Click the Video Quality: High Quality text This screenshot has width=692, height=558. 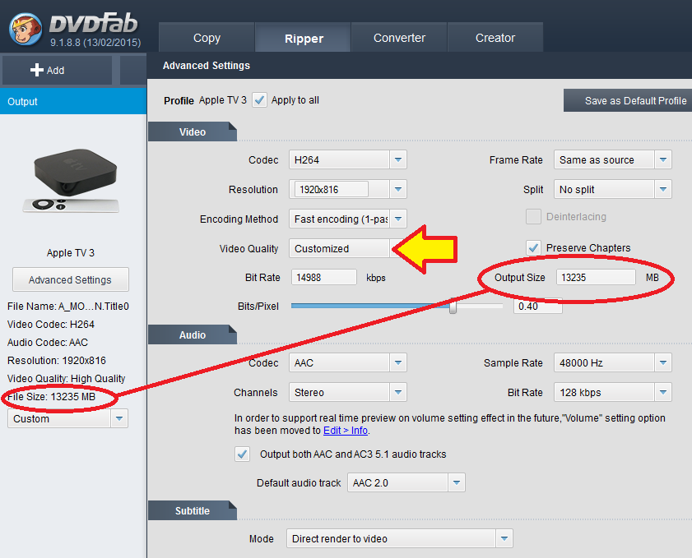click(66, 379)
